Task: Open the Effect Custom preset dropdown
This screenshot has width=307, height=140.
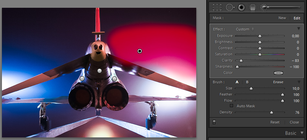Action: click(x=245, y=29)
